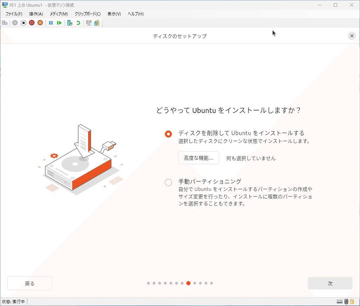Screen dimensions: 360x306
Task: Open the ヘルプ(H) menu
Action: [x=136, y=14]
